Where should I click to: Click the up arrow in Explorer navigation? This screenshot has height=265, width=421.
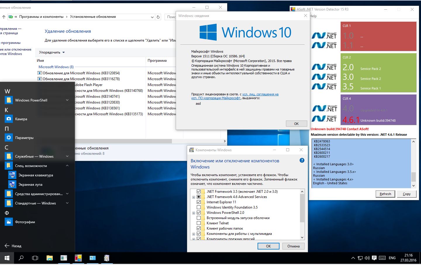click(4, 17)
